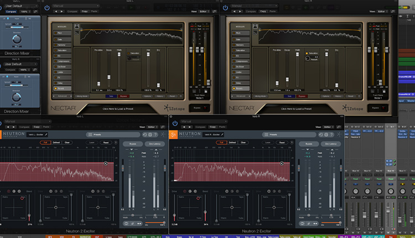This screenshot has height=238, width=415.
Task: Toggle power button of Verb R Neutron plugin
Action: coord(175,123)
